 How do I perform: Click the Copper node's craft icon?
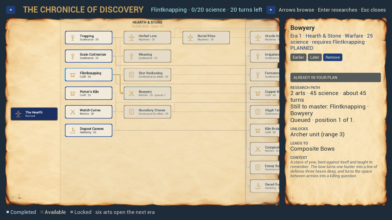pyautogui.click(x=258, y=94)
